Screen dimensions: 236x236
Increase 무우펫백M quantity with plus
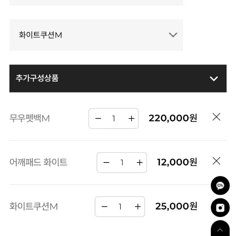[x=132, y=119]
